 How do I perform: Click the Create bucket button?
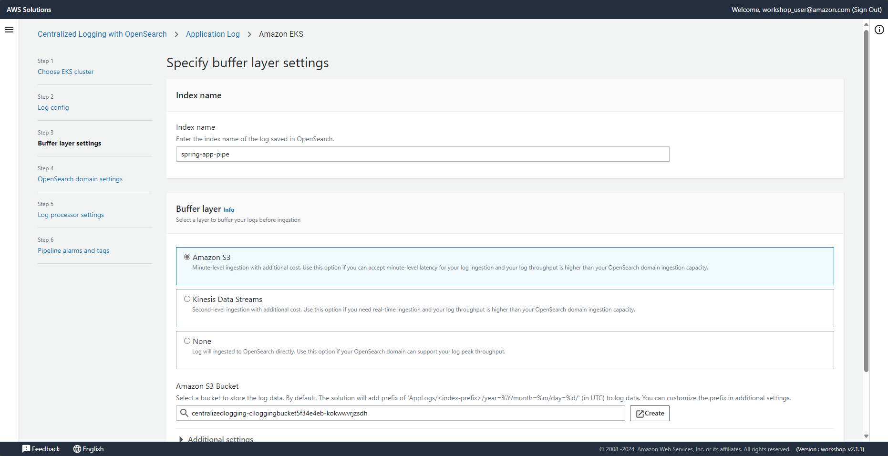(x=650, y=413)
